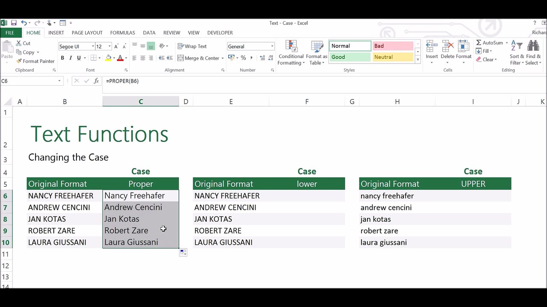Viewport: 547px width, 307px height.
Task: Expand the Name Box dropdown
Action: (x=59, y=81)
